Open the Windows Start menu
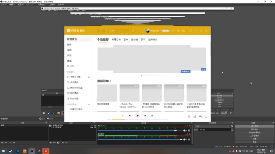The width and height of the screenshot is (275, 154). tap(3, 151)
